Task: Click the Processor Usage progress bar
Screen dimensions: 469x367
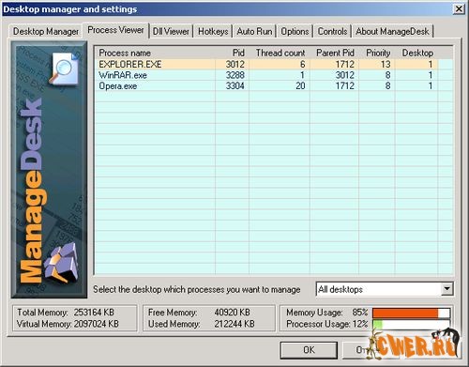Action: click(411, 324)
